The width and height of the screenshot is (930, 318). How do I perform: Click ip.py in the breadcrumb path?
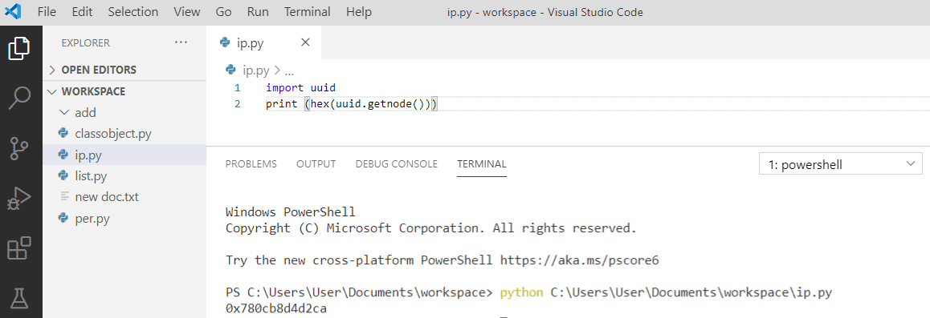point(255,71)
